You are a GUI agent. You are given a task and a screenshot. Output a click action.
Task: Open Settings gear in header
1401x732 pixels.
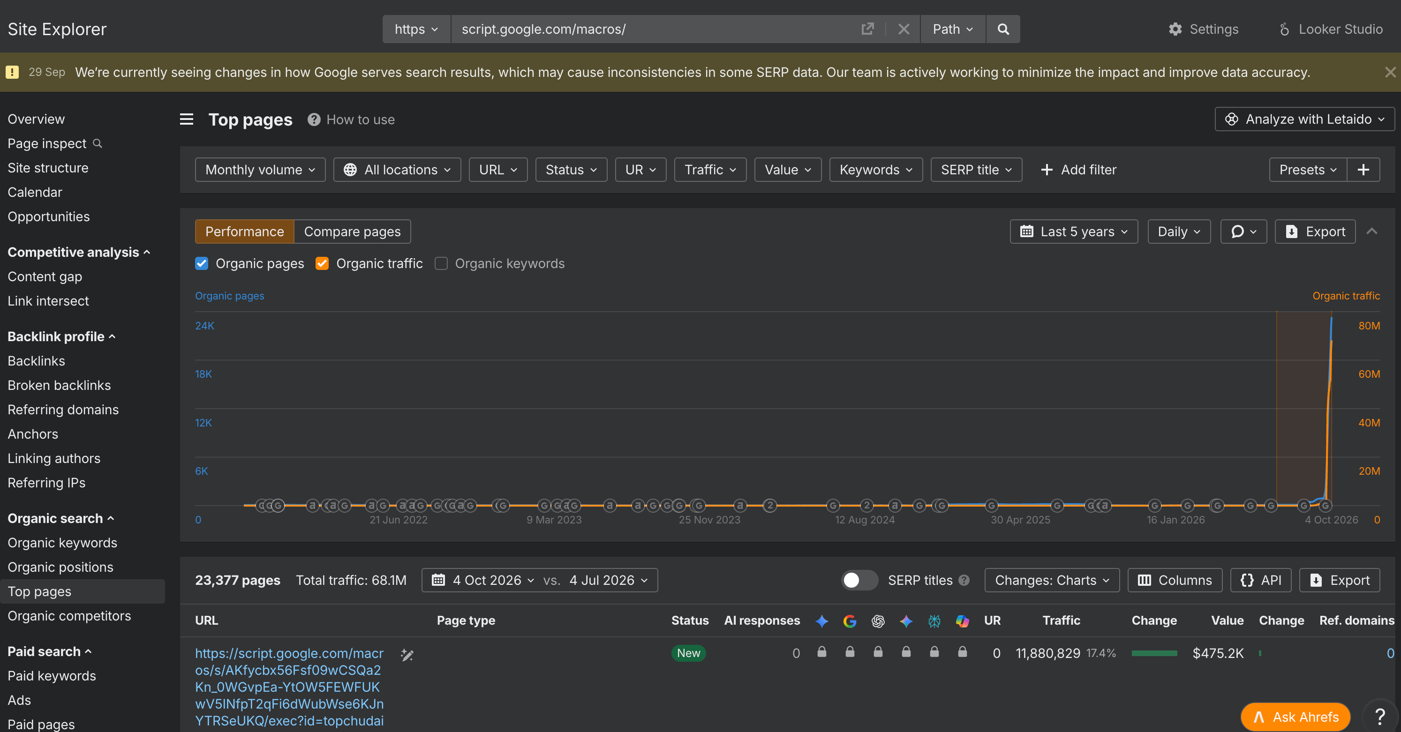(1203, 29)
